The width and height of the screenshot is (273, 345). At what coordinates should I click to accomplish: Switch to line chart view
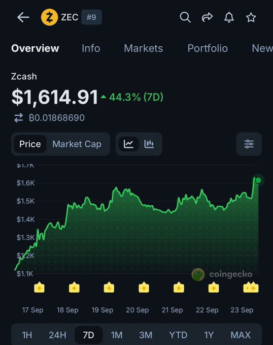coord(128,144)
